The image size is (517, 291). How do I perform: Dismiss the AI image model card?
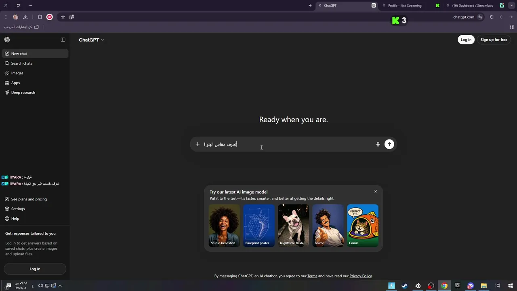[x=376, y=191]
